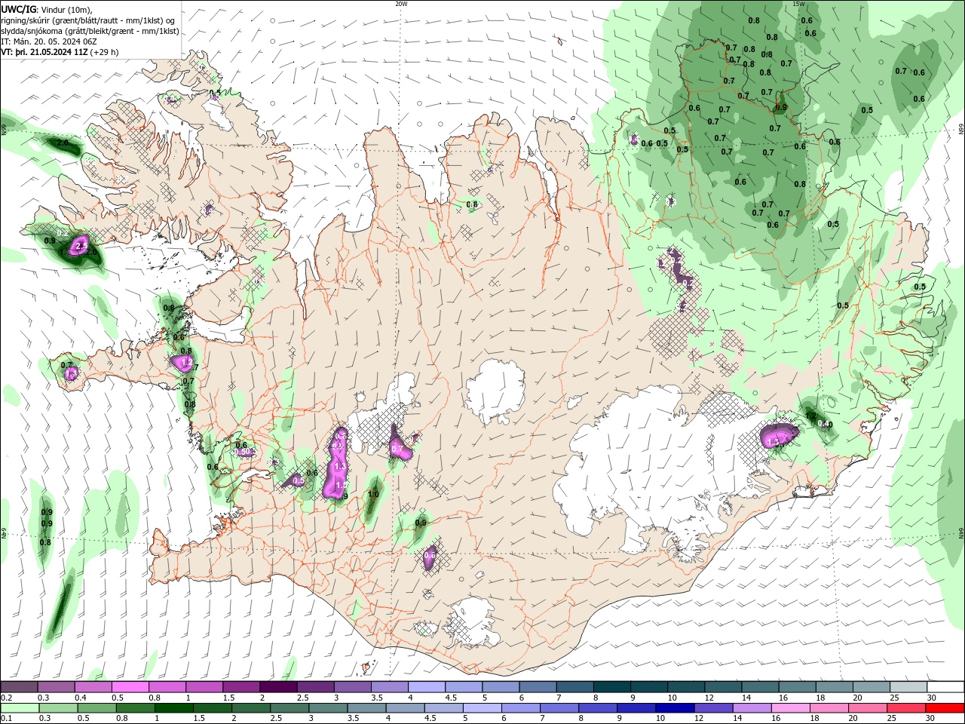Viewport: 965px width, 724px height.
Task: Pick the 25 red-pink swatch, lower row
Action: pyautogui.click(x=907, y=708)
